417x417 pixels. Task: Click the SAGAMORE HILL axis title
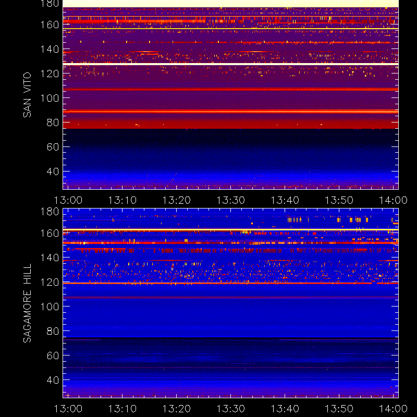[x=27, y=303]
